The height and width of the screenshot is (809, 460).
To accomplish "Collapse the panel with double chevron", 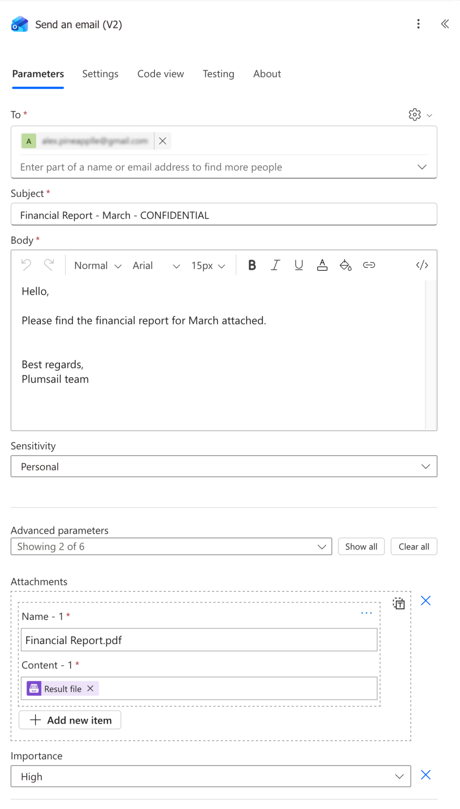I will pos(445,24).
